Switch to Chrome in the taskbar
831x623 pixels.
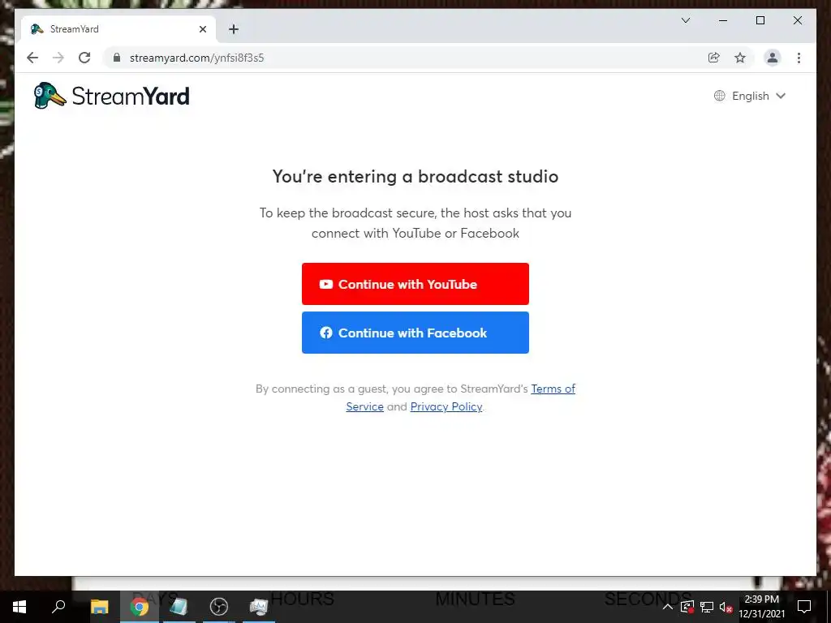coord(140,607)
